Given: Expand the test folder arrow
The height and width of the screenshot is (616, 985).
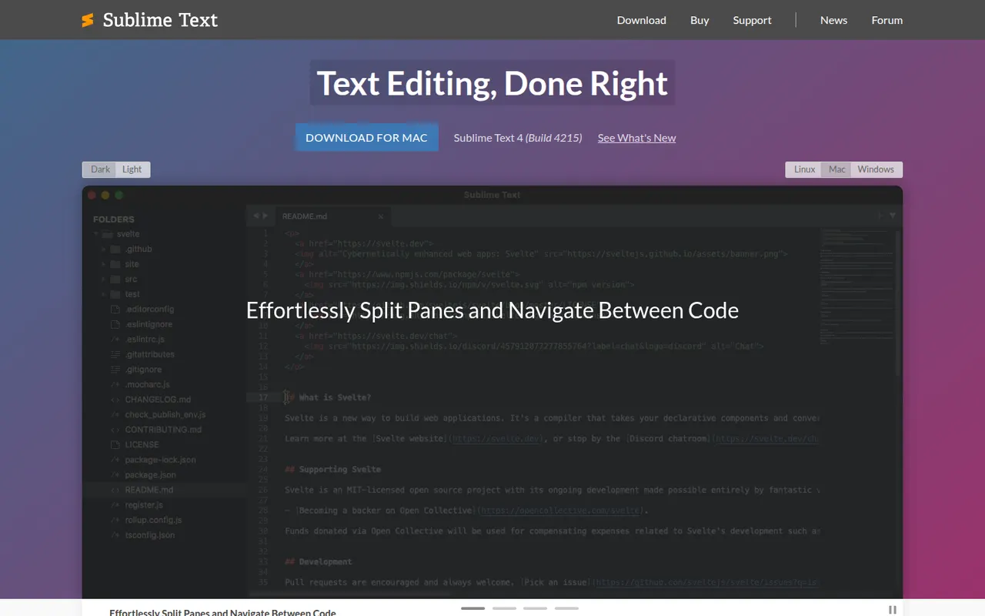Looking at the screenshot, I should 104,294.
